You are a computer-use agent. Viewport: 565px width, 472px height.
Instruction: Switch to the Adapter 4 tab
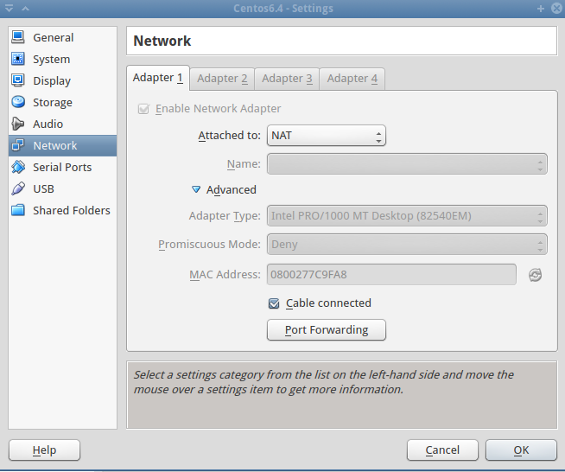coord(352,79)
